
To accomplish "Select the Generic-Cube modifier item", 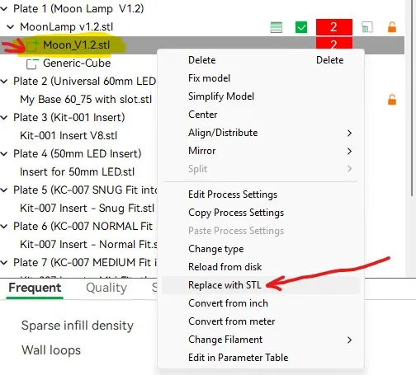I will (x=77, y=63).
